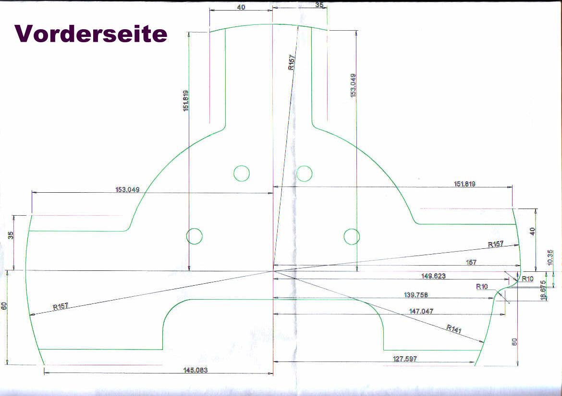The height and width of the screenshot is (396, 562).
Task: Click the 147.047 dimension value
Action: coord(421,311)
